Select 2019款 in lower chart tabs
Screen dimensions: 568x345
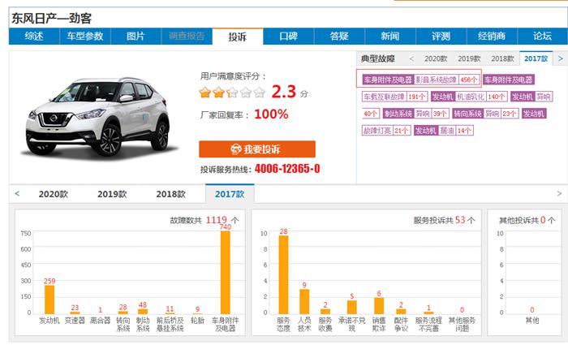click(x=112, y=194)
